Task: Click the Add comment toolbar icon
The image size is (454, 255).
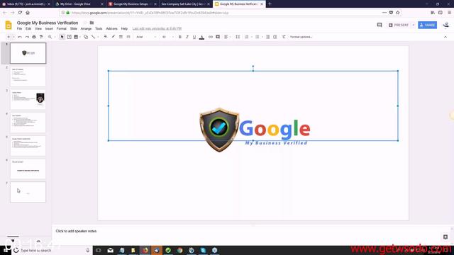Action: pos(218,37)
